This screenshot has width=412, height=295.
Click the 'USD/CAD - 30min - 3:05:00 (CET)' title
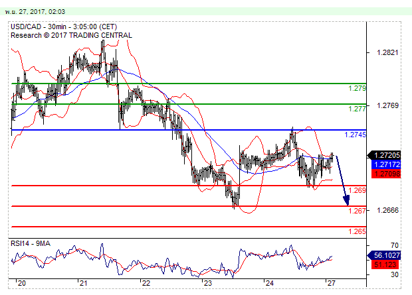point(64,27)
